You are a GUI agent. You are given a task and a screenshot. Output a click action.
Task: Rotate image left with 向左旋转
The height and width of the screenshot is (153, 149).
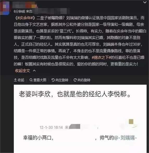coord(60,80)
